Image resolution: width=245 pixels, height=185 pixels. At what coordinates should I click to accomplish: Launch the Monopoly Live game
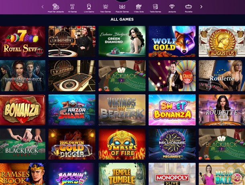click(x=172, y=174)
